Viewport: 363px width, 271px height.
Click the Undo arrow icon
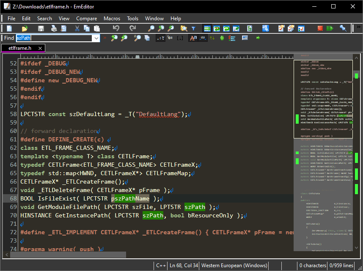click(116, 28)
